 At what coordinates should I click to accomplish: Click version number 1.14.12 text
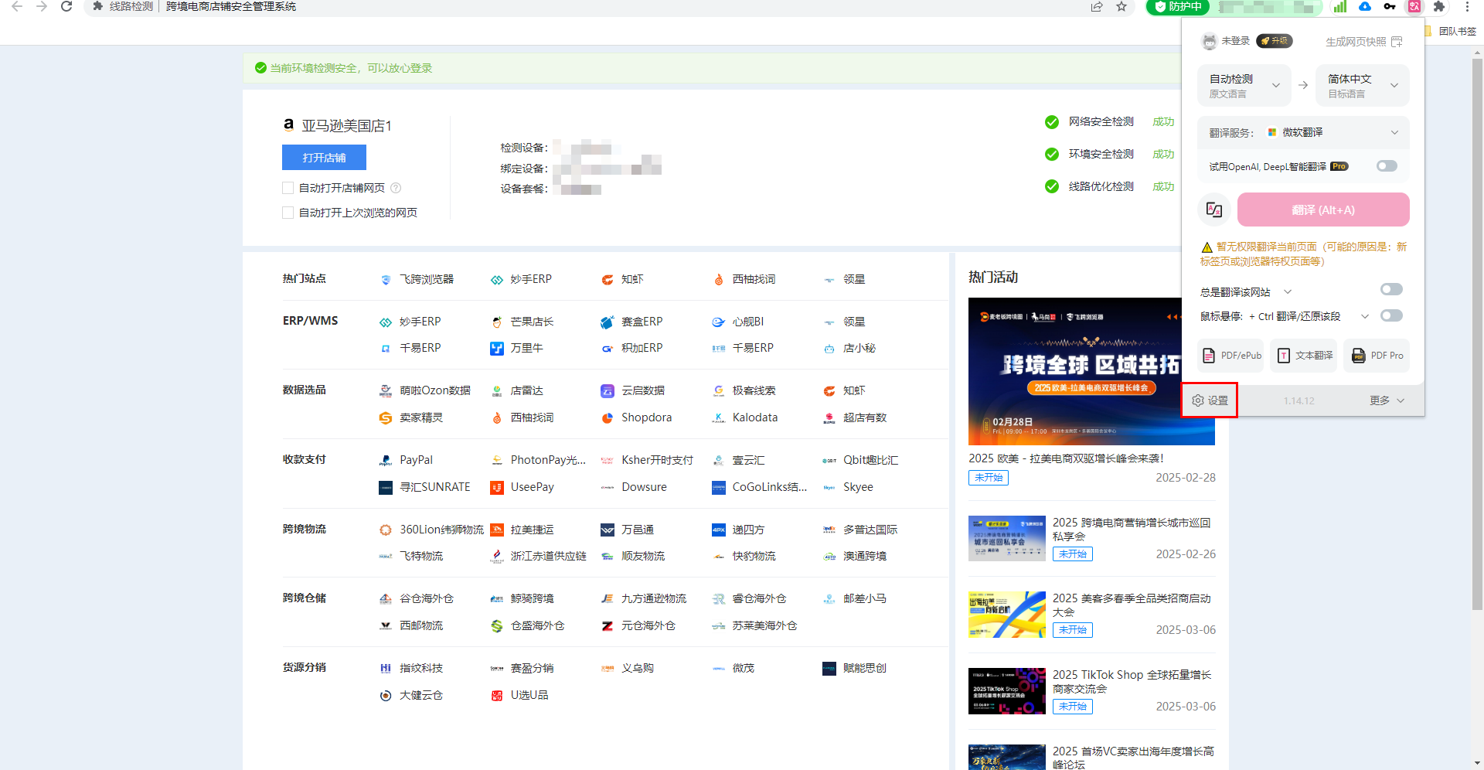tap(1298, 400)
